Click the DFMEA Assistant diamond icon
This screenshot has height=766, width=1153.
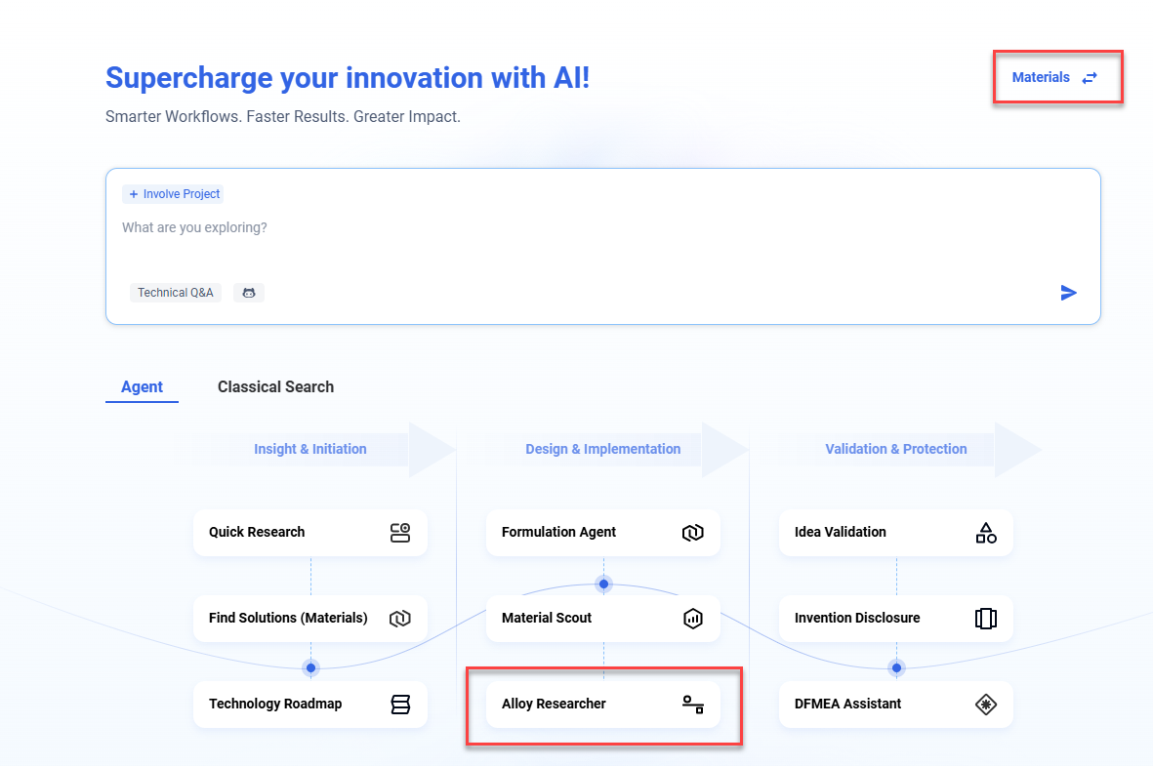[x=986, y=705]
